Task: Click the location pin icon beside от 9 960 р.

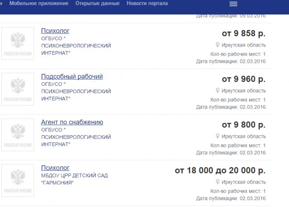Action: pyautogui.click(x=218, y=90)
